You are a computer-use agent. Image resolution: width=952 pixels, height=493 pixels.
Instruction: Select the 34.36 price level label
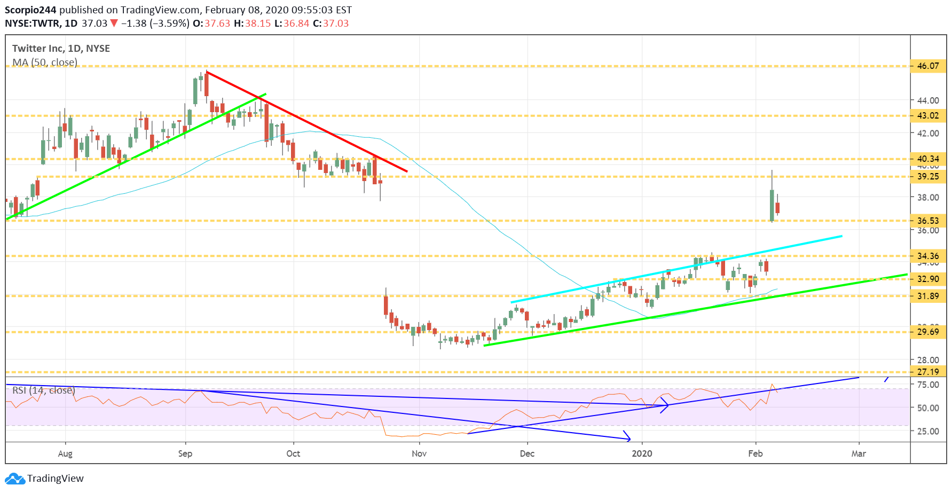point(928,256)
